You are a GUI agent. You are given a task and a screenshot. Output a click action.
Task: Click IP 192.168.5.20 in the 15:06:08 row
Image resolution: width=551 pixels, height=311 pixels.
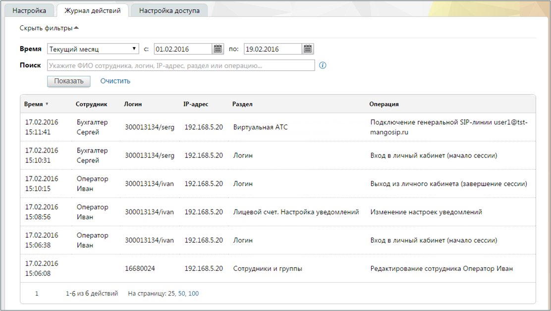pyautogui.click(x=204, y=268)
